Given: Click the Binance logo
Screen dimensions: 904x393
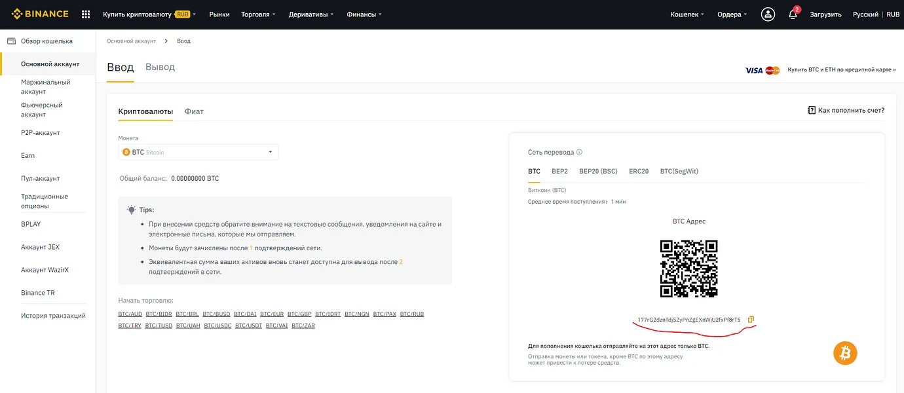Looking at the screenshot, I should pos(40,14).
